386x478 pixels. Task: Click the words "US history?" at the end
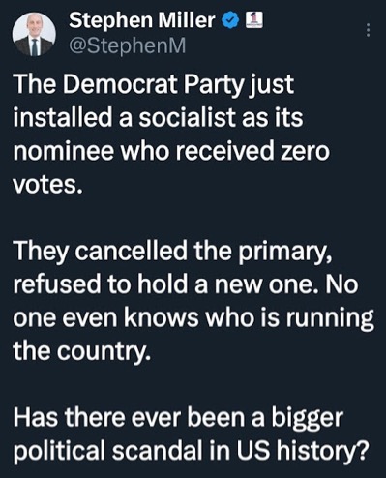click(x=303, y=452)
